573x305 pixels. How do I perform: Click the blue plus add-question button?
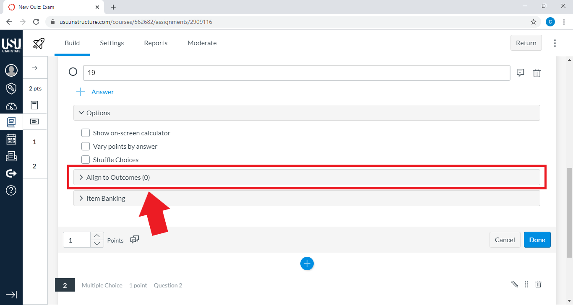307,264
